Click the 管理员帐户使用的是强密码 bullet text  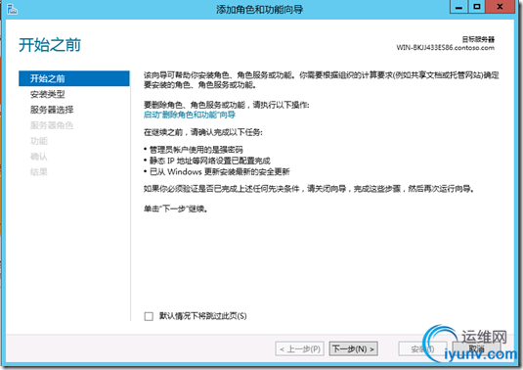[196, 150]
